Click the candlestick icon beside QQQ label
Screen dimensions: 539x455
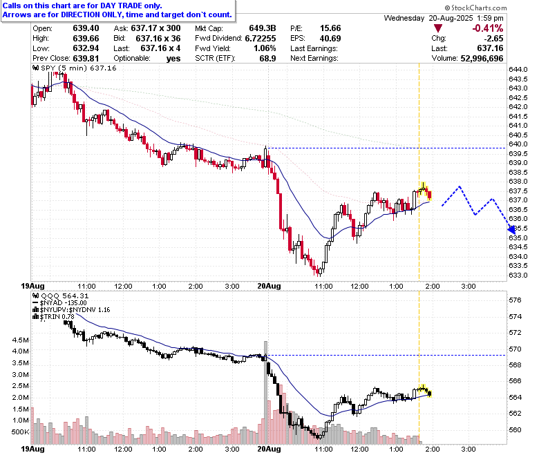click(x=35, y=296)
